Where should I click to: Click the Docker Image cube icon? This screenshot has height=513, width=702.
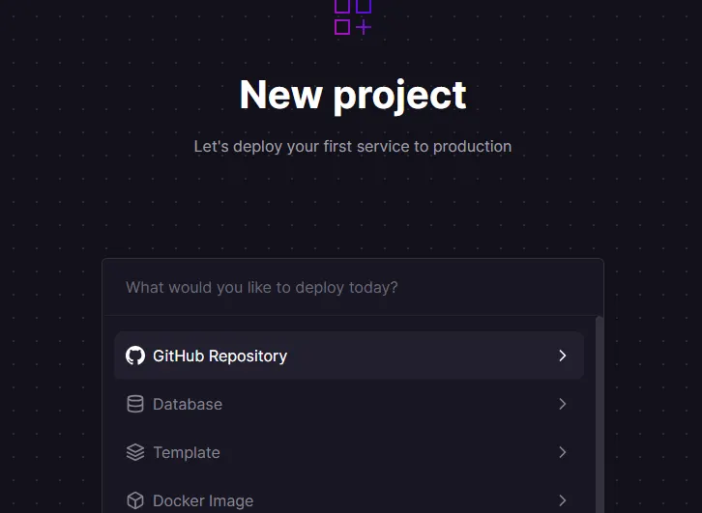pyautogui.click(x=135, y=500)
